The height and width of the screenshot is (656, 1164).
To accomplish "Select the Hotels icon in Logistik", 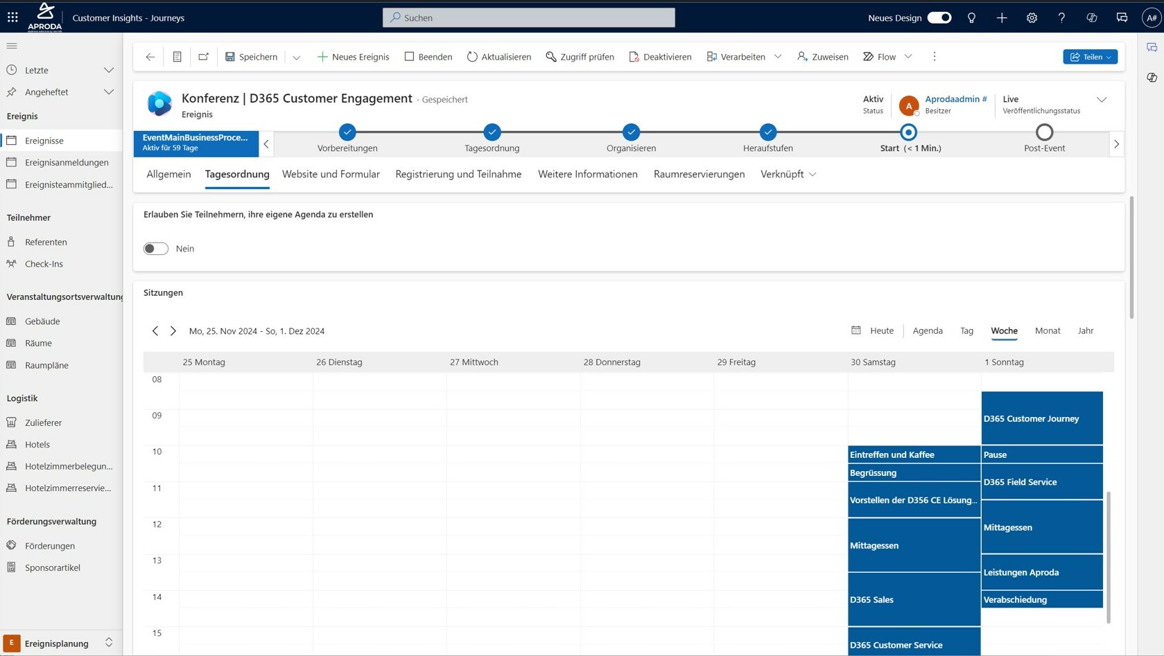I will coord(11,444).
